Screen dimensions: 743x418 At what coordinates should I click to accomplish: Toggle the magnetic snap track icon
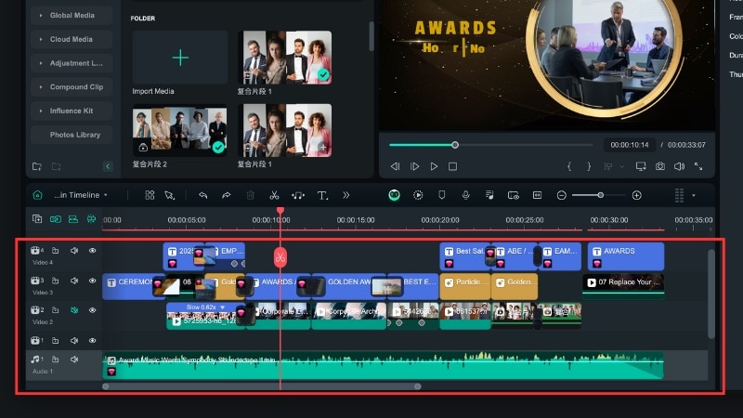73,219
